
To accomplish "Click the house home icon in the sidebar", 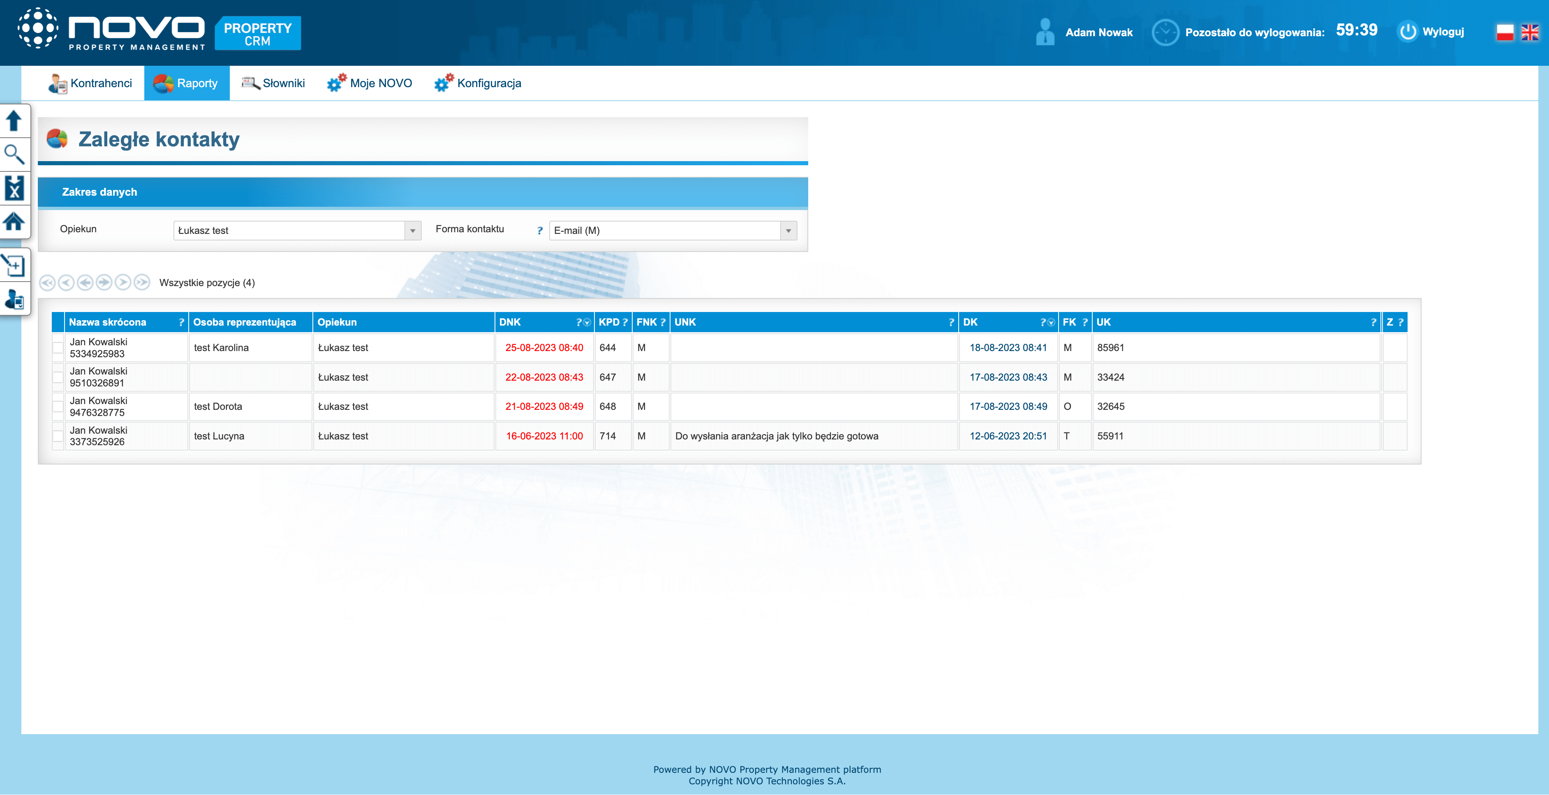I will point(14,222).
